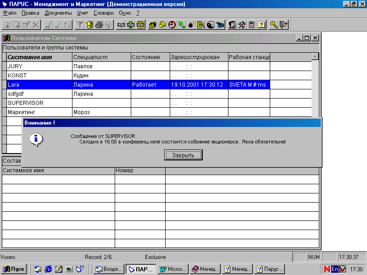The width and height of the screenshot is (367, 275).
Task: Open the Файл menu
Action: (9, 13)
